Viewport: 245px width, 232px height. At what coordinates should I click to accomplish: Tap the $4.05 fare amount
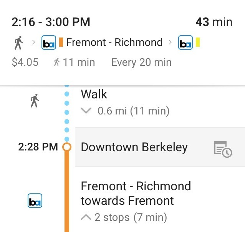[25, 62]
